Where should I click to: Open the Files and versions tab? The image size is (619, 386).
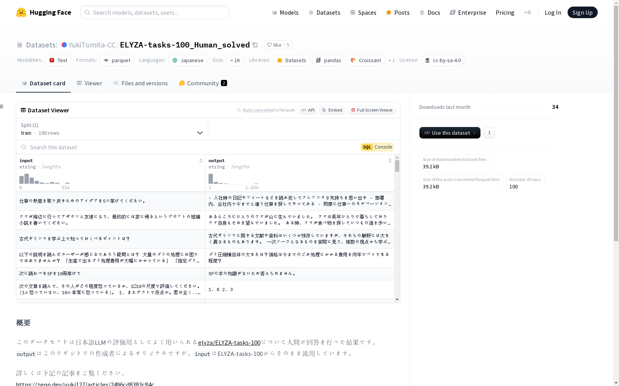(x=140, y=83)
